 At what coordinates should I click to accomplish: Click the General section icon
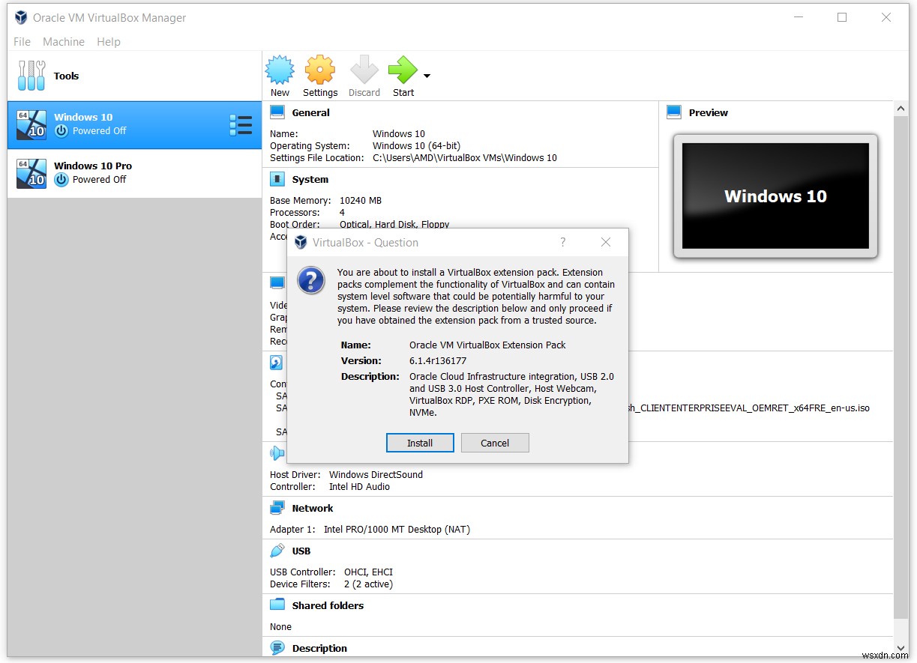(276, 112)
